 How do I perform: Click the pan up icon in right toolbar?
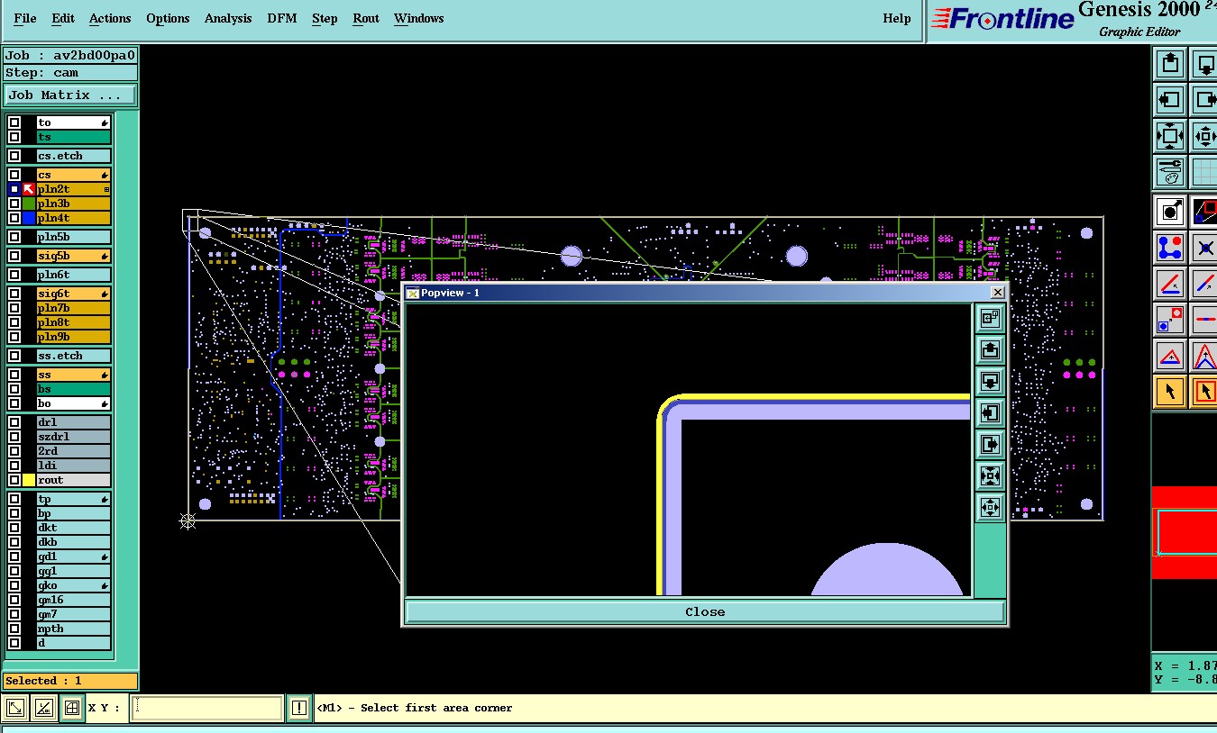pos(1170,64)
